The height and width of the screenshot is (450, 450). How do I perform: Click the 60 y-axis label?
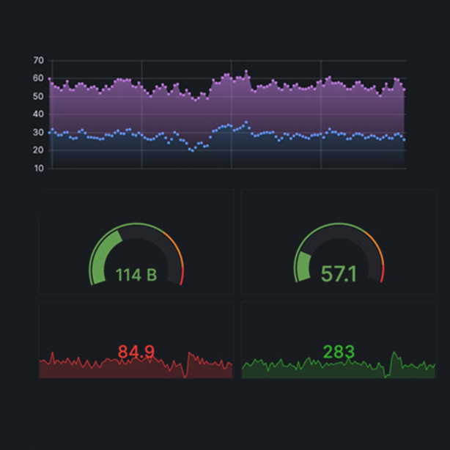tap(38, 78)
